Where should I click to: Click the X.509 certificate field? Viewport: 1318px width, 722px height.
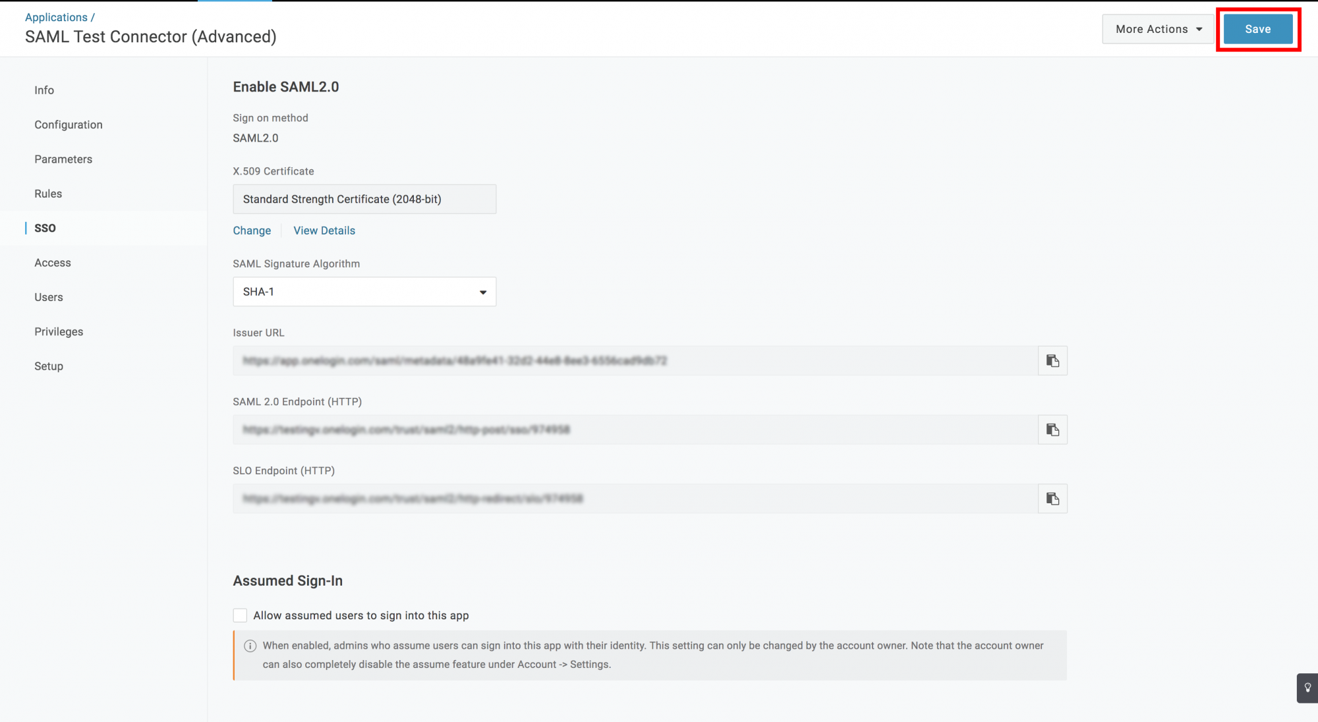pos(364,199)
